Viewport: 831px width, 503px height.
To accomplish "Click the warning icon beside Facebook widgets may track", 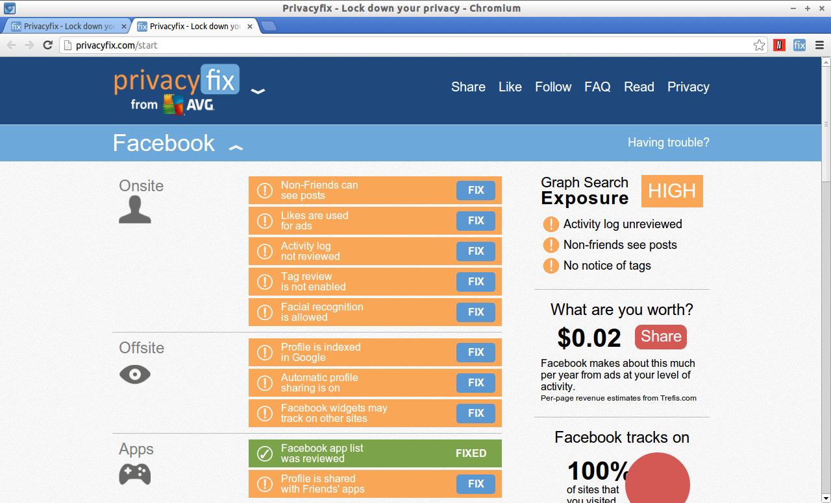I will [x=265, y=414].
